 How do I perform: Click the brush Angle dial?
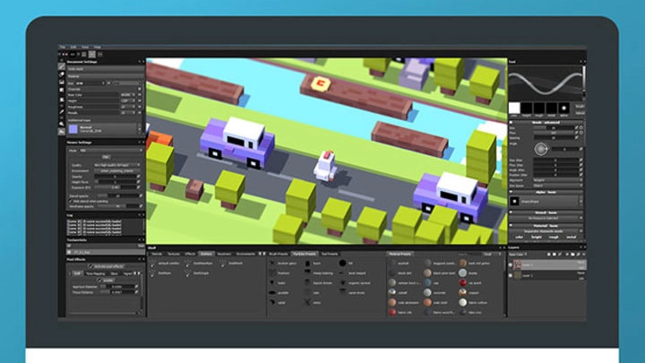(541, 149)
